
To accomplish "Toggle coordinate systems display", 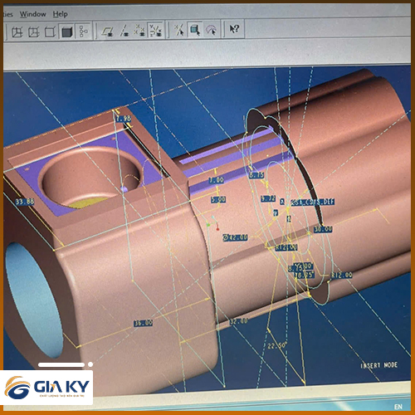I will click(x=156, y=30).
